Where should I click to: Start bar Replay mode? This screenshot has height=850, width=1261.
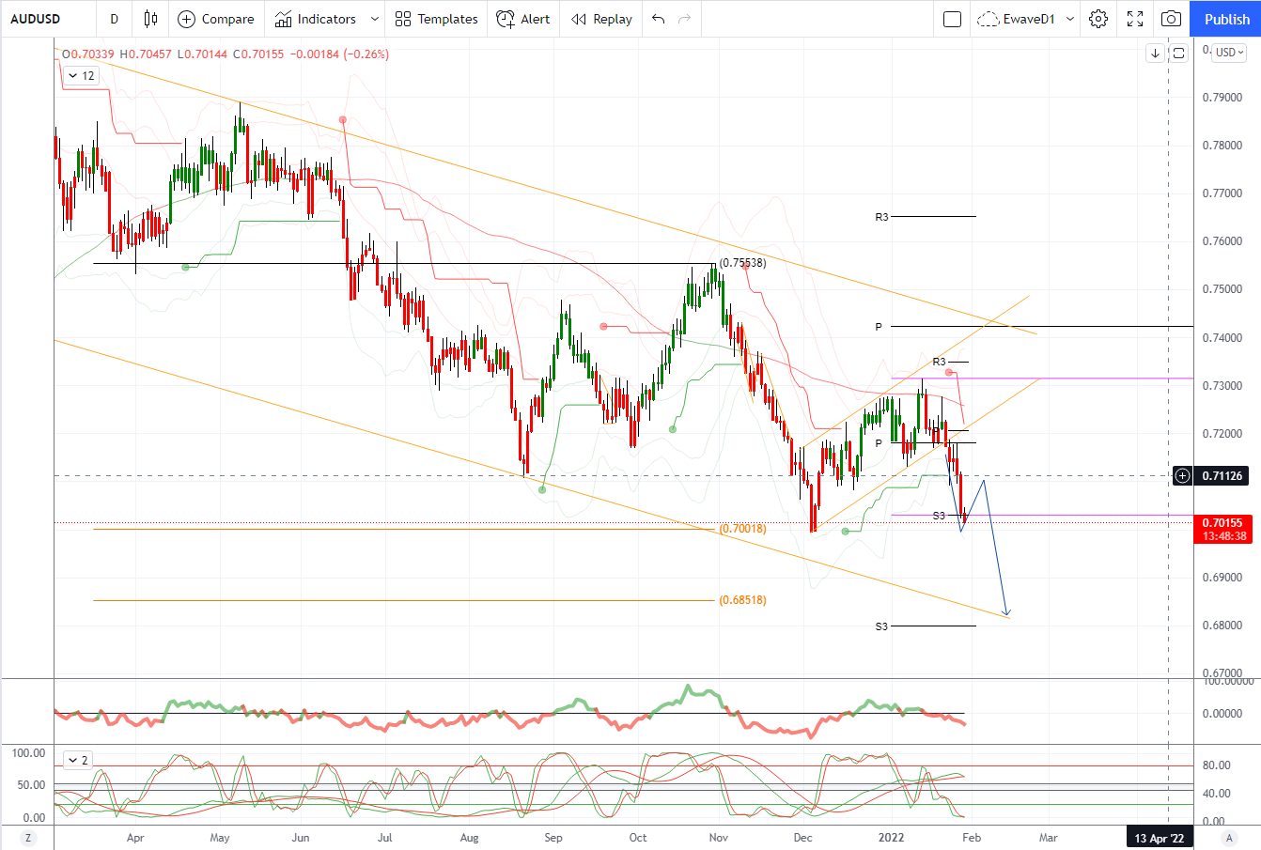click(x=601, y=19)
